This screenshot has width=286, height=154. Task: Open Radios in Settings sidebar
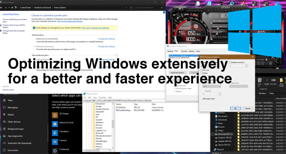[8, 115]
